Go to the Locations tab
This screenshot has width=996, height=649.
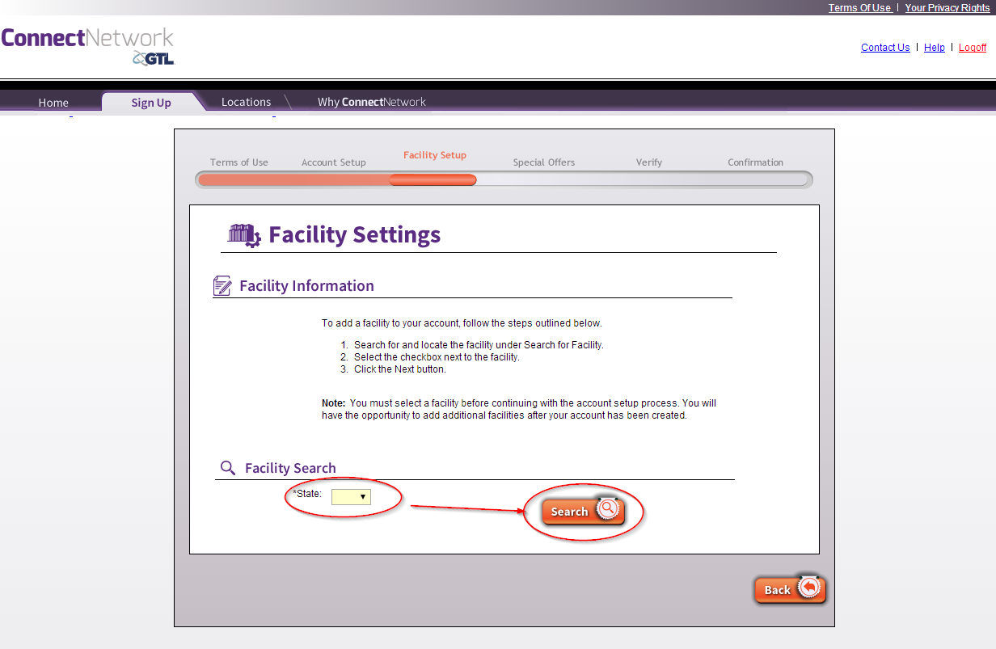[246, 102]
